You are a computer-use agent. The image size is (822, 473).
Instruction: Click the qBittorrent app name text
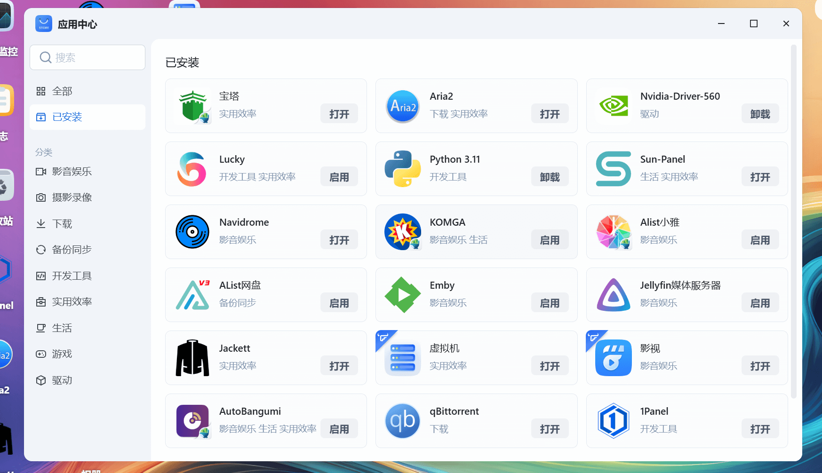pos(454,411)
